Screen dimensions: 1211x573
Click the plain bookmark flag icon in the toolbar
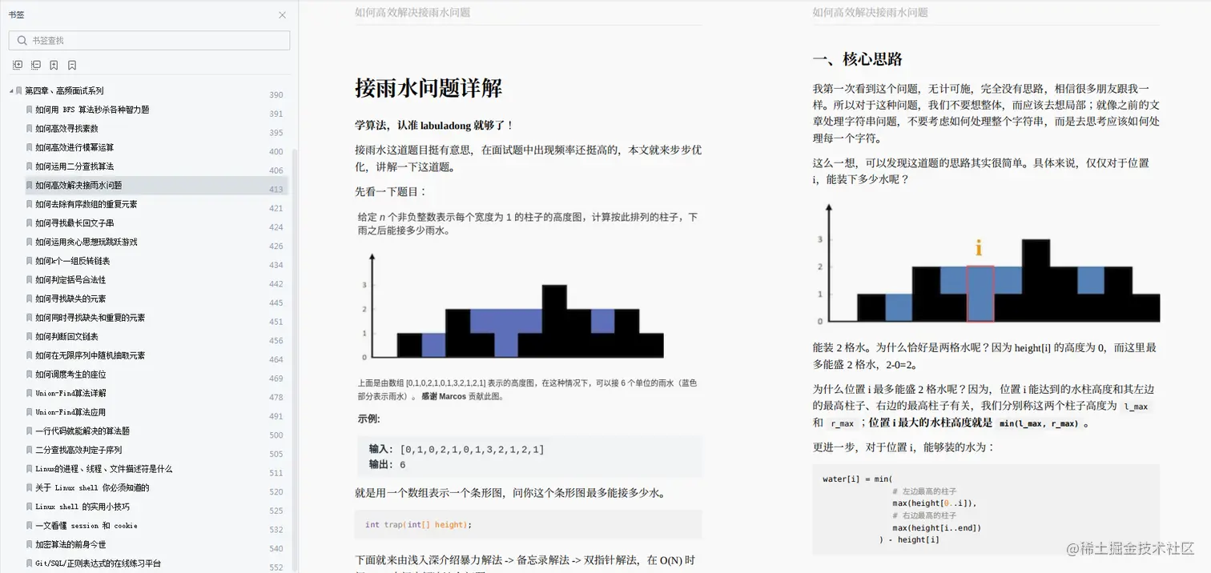click(x=71, y=65)
